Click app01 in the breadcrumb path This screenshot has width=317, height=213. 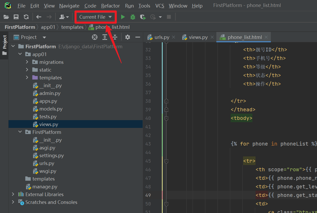[x=48, y=27]
